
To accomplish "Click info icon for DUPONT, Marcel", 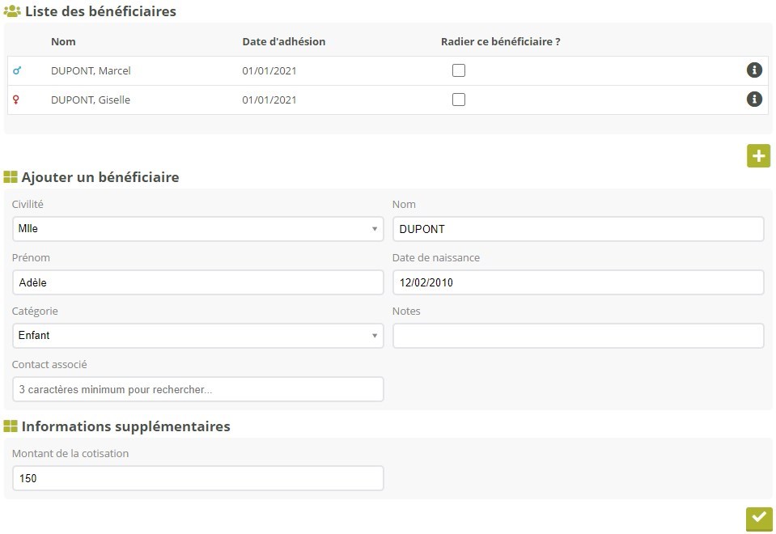I will pos(754,70).
